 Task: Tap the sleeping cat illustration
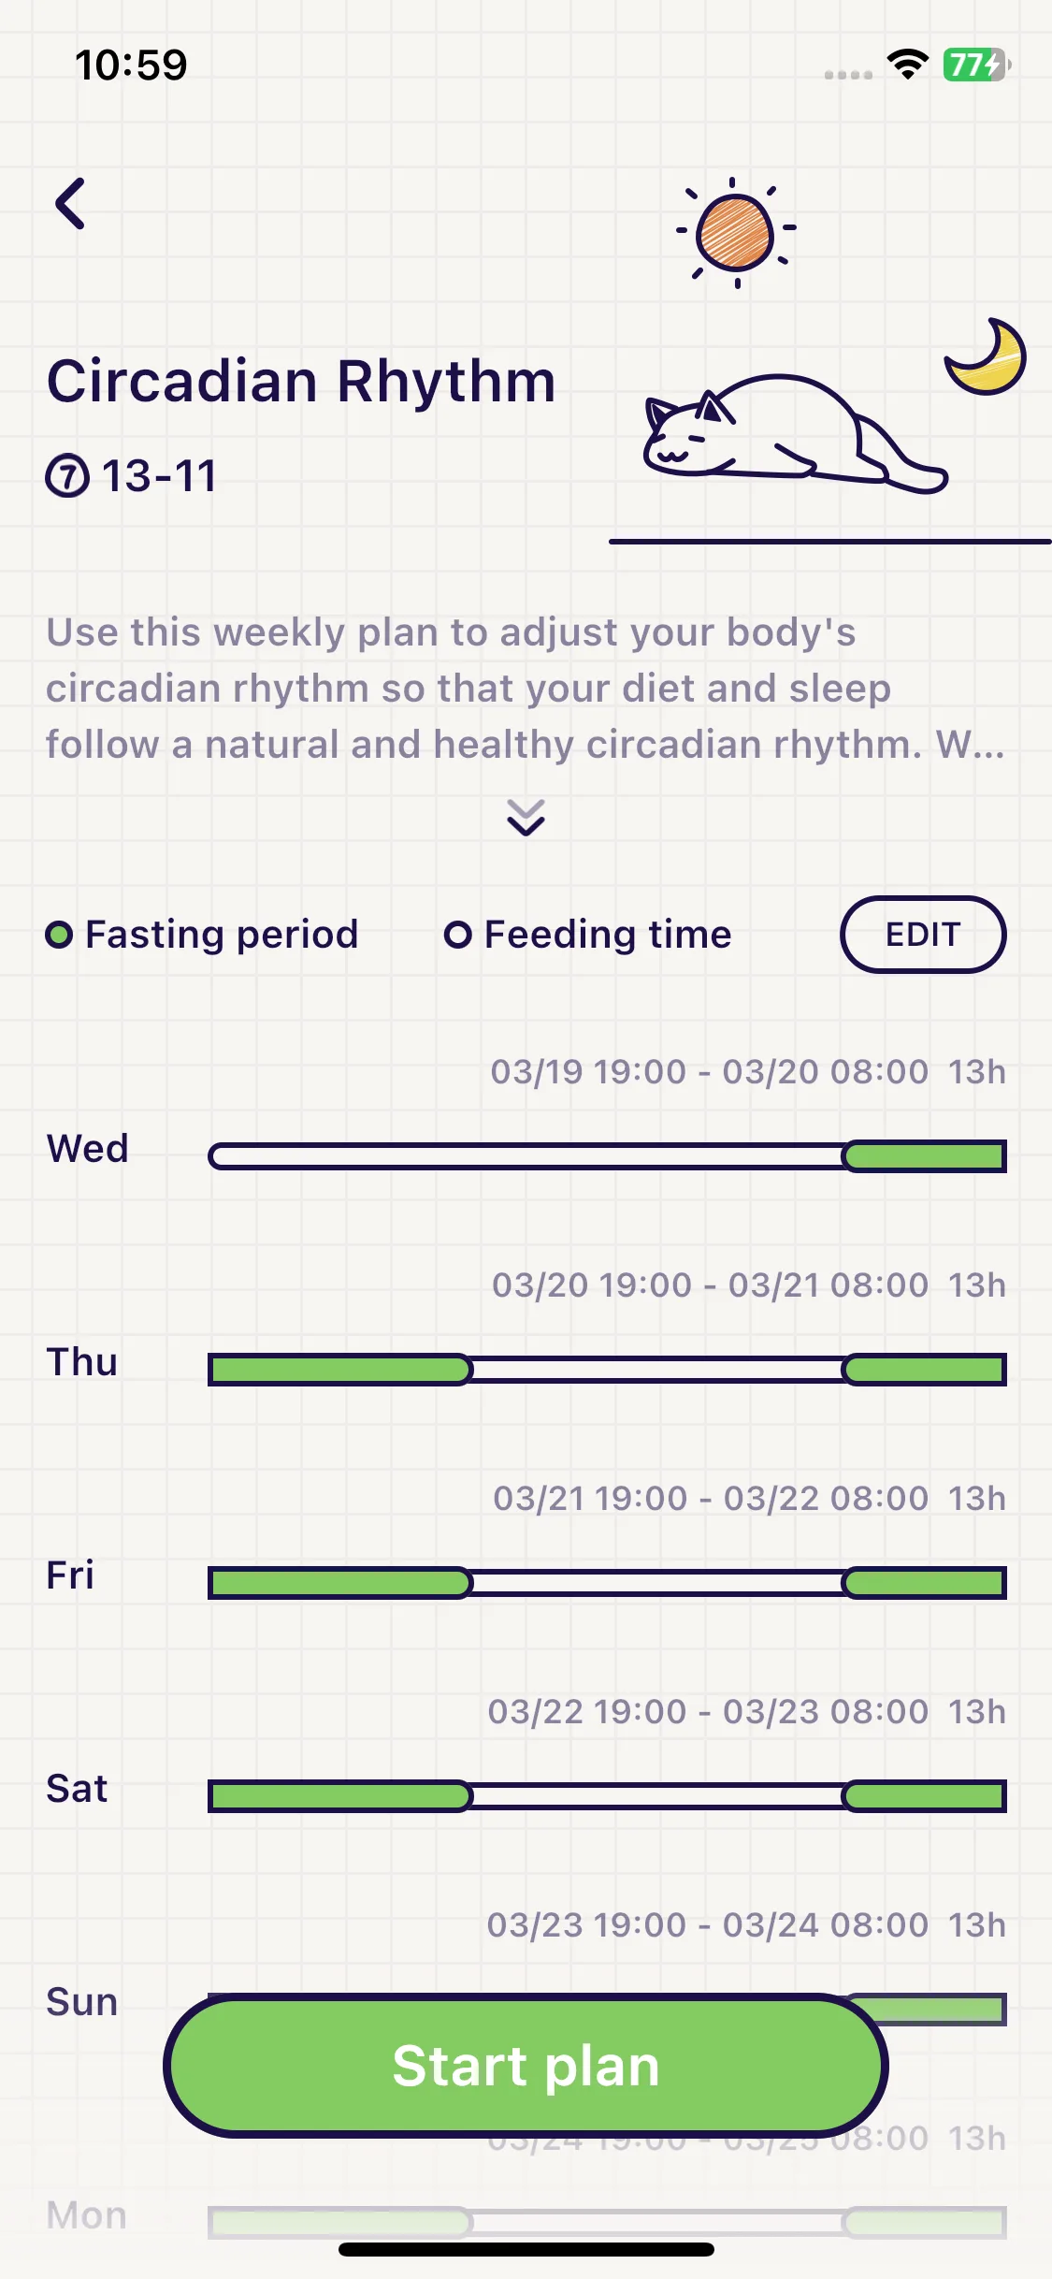(x=795, y=434)
